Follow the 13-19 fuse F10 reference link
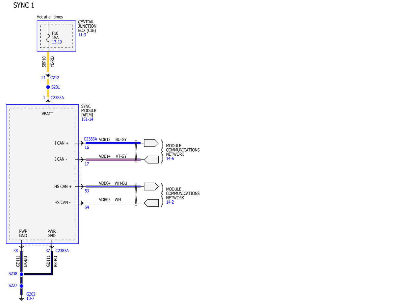395x305 pixels. click(57, 42)
